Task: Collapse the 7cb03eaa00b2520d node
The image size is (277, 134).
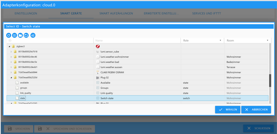Action: click(11, 78)
